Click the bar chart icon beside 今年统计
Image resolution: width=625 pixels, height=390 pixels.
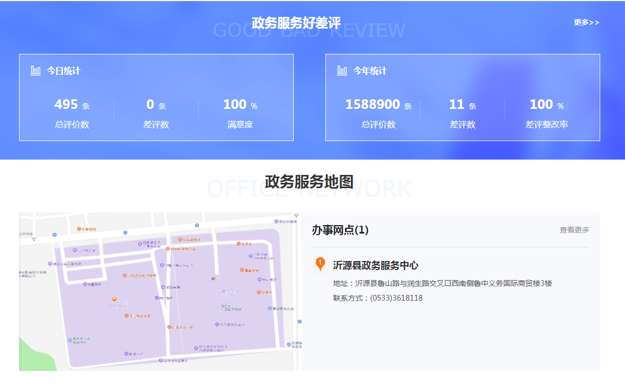tap(342, 71)
